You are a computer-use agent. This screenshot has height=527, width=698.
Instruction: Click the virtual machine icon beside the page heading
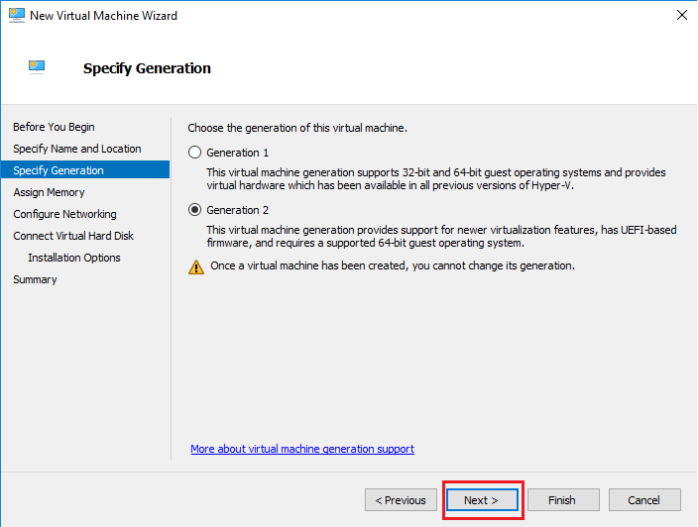(39, 67)
